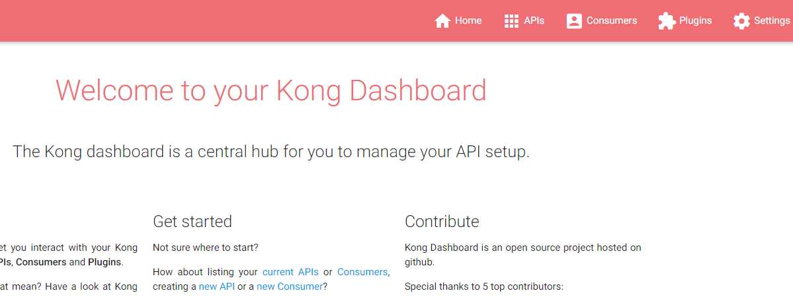Click the Consumers person badge icon
The image size is (793, 299).
574,20
